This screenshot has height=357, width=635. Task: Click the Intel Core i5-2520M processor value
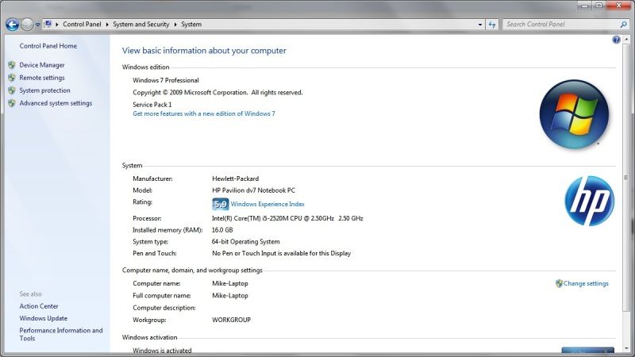pos(287,218)
